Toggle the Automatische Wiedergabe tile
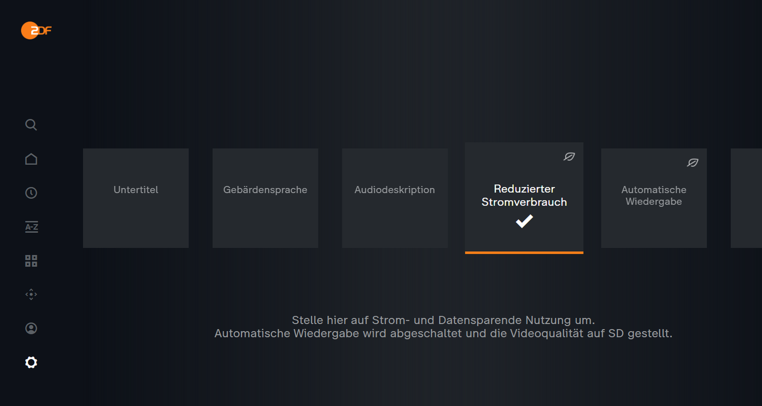Image resolution: width=762 pixels, height=406 pixels. tap(654, 198)
